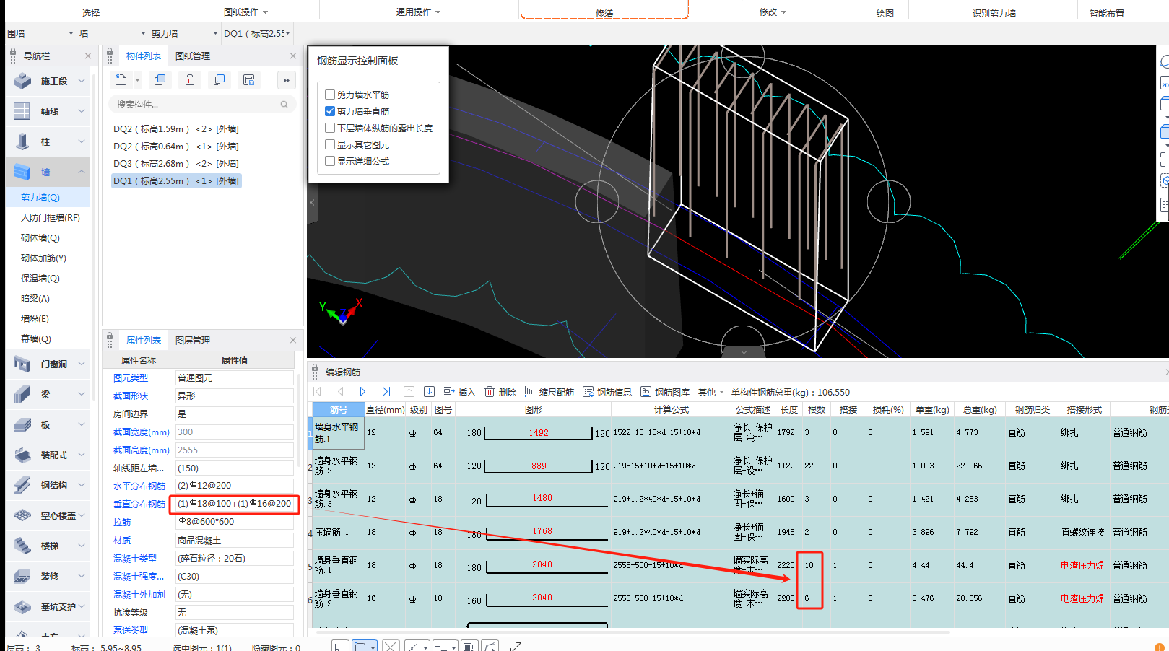Open the 装修 navigation category
1169x651 pixels.
[48, 576]
